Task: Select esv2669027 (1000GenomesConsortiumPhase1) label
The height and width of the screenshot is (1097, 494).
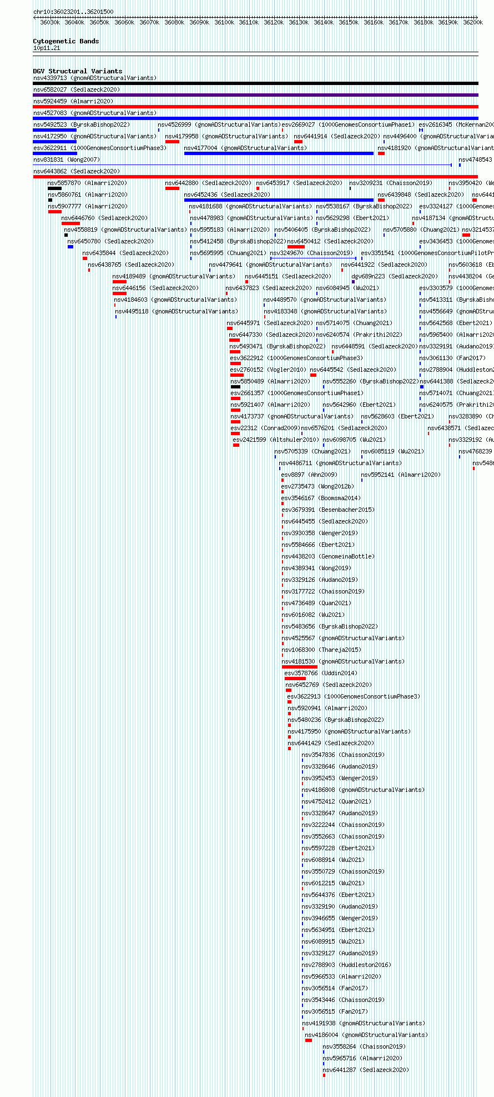Action: tap(348, 124)
